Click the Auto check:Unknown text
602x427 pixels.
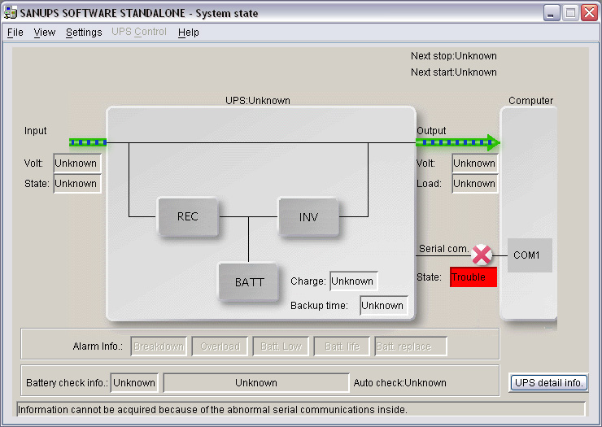(400, 383)
